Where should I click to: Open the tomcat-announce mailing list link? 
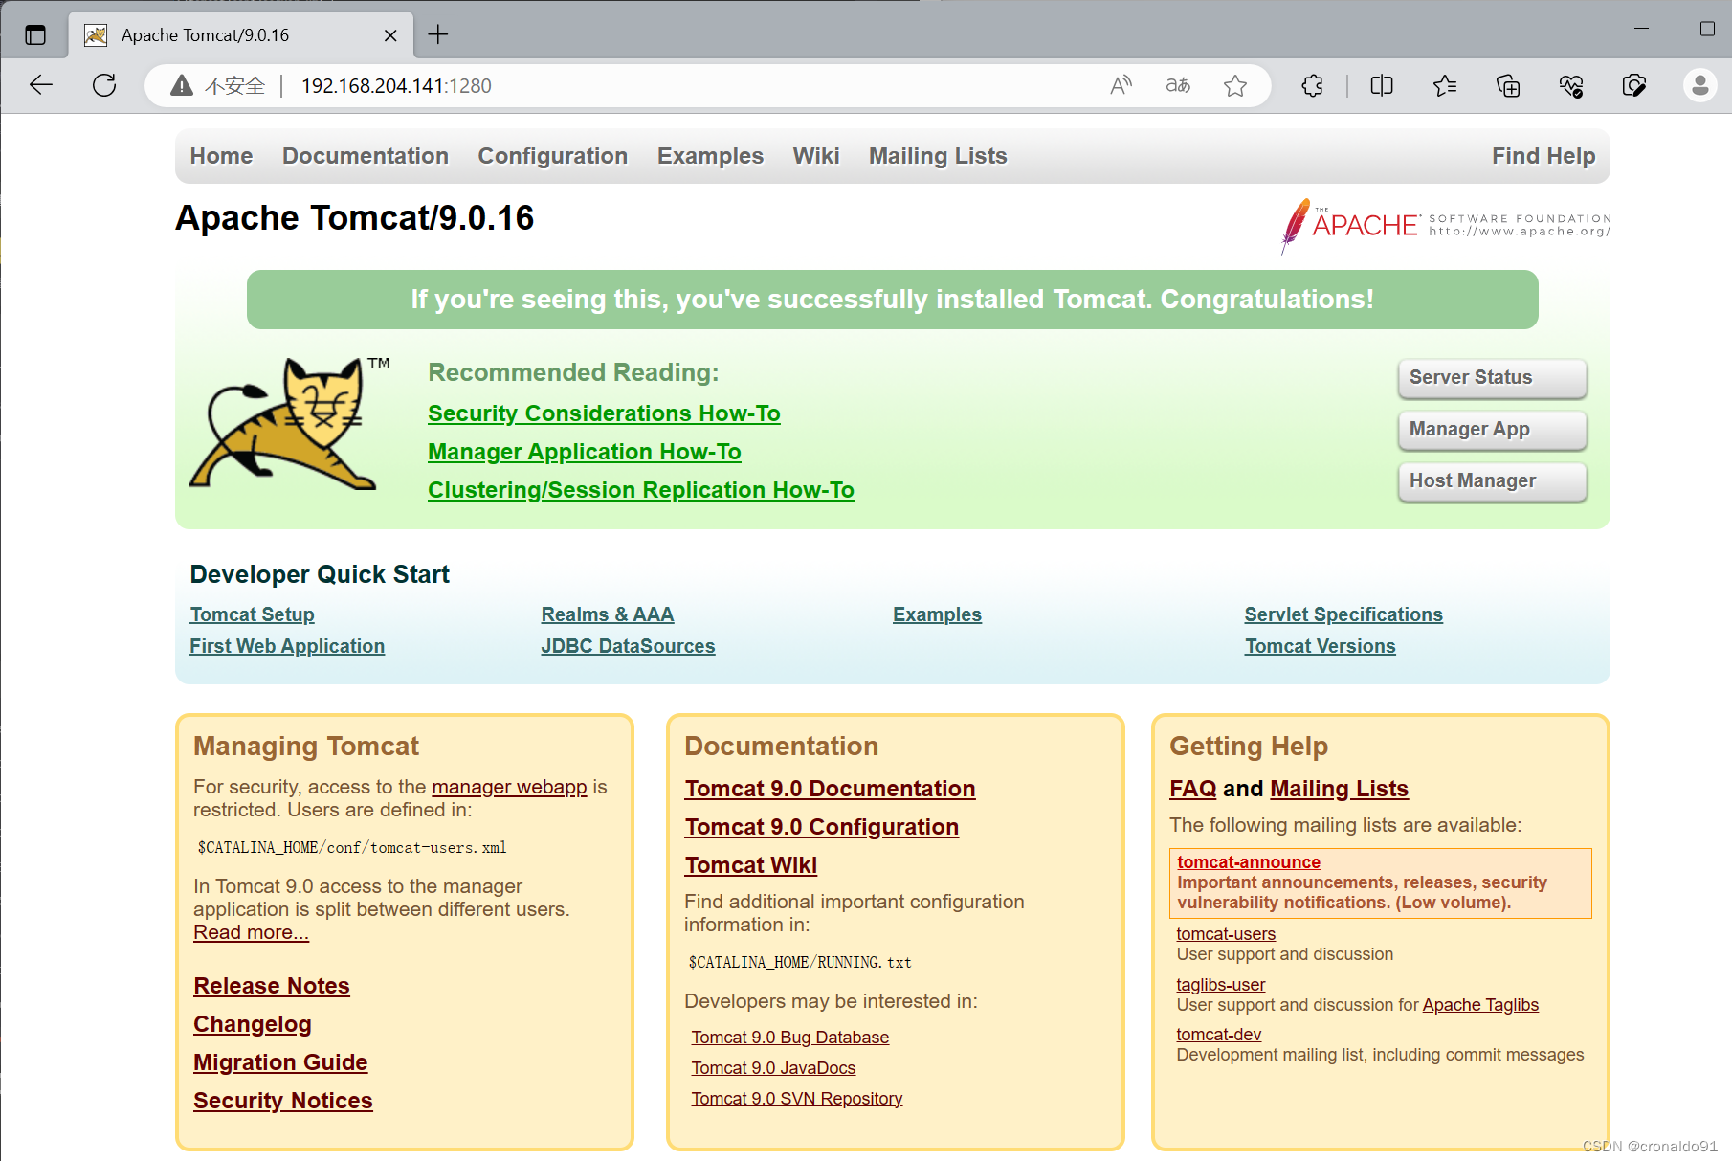1249,862
